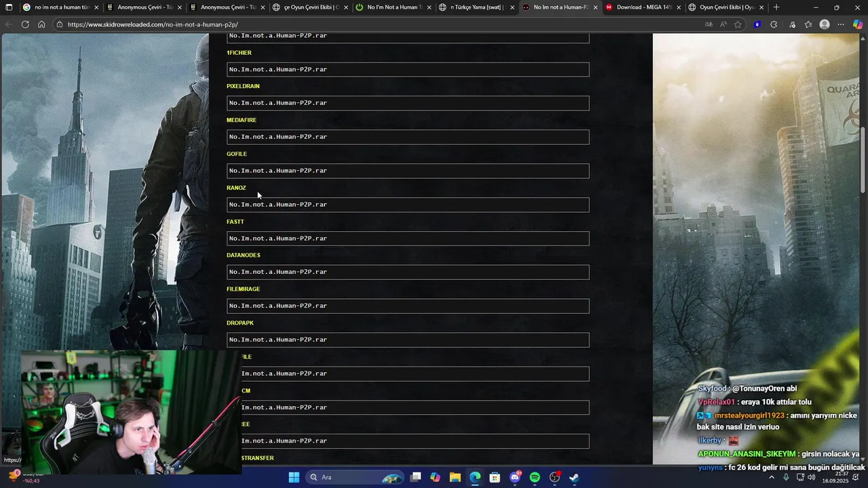Click the page vertical scrollbar thumb
868x488 pixels.
click(x=863, y=161)
